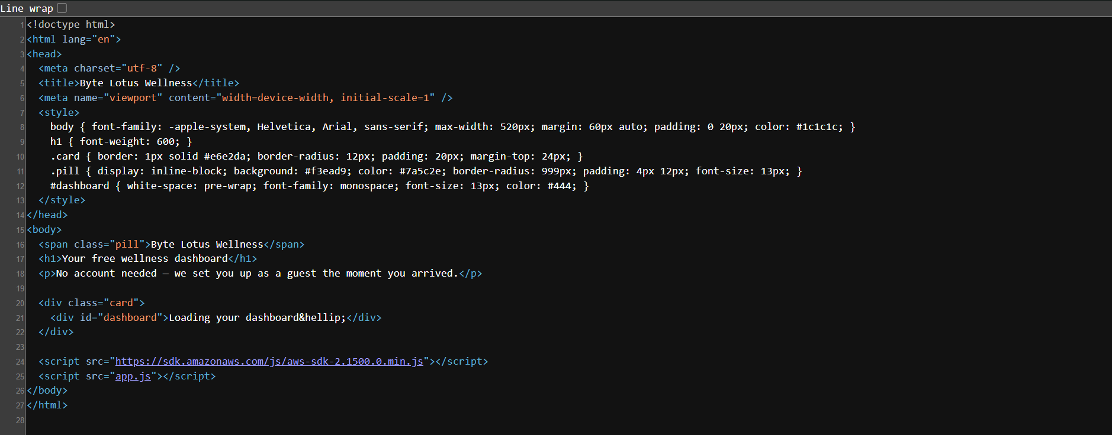Click the closing </div> tag on line 22
This screenshot has height=435, width=1112.
pos(56,332)
